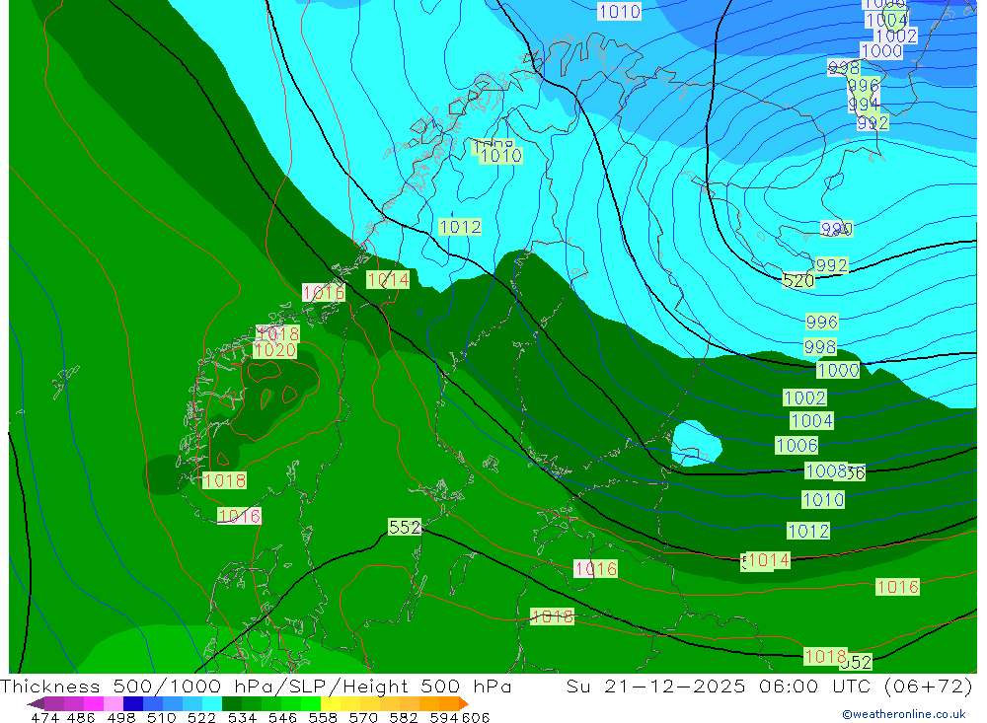Click the 1016 label at the right edge
The height and width of the screenshot is (723, 987).
click(x=898, y=587)
